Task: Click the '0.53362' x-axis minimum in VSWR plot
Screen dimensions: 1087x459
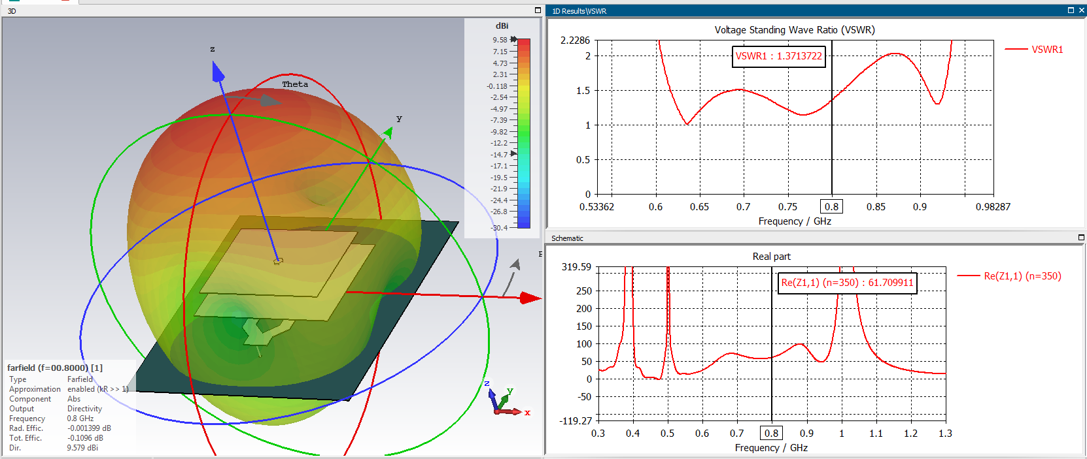Action: (597, 207)
